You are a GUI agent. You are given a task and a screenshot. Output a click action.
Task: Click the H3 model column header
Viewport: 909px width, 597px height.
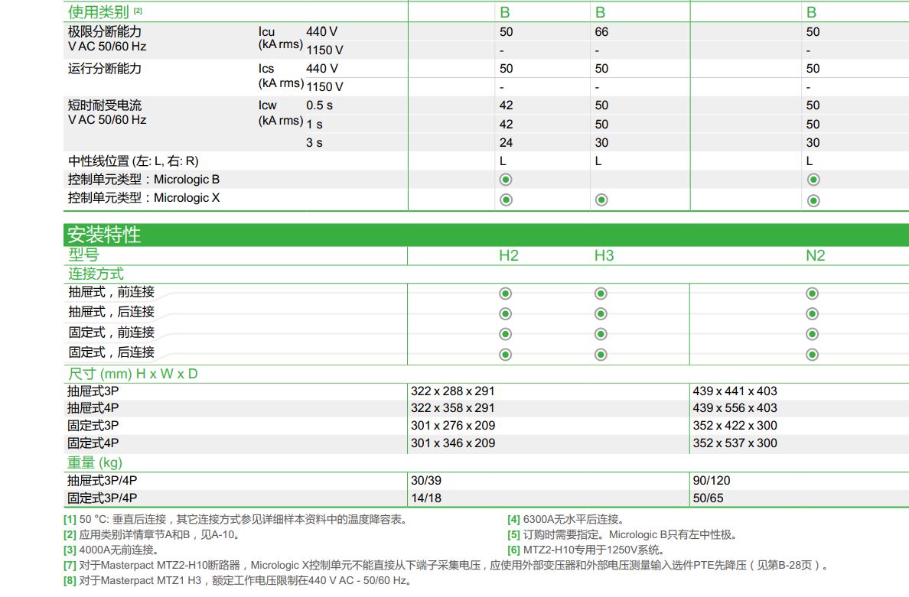tap(604, 255)
